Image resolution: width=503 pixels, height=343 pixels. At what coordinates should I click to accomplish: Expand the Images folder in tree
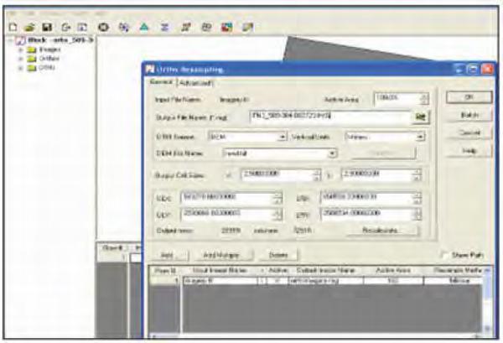pos(19,49)
